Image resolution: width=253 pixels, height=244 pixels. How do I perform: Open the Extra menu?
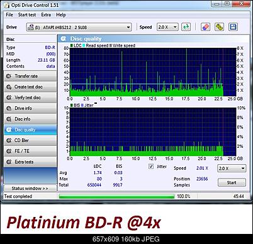[x=46, y=15]
